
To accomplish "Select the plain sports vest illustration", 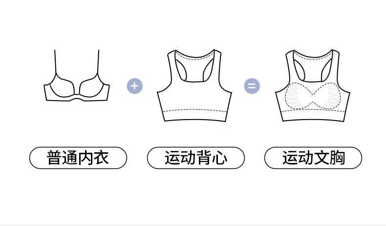I will tap(194, 85).
